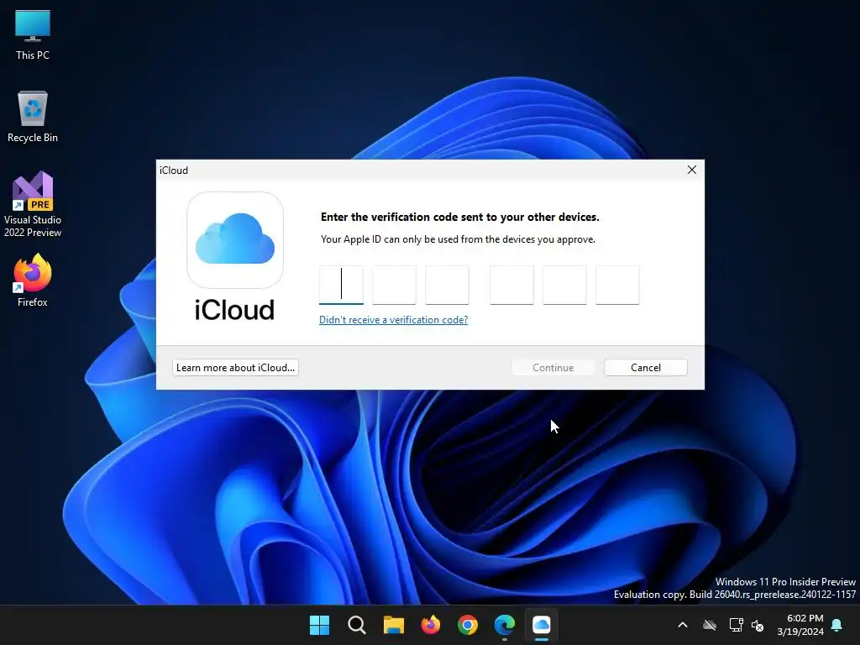Click the iCloud dialog title text
The width and height of the screenshot is (860, 645).
pyautogui.click(x=174, y=170)
